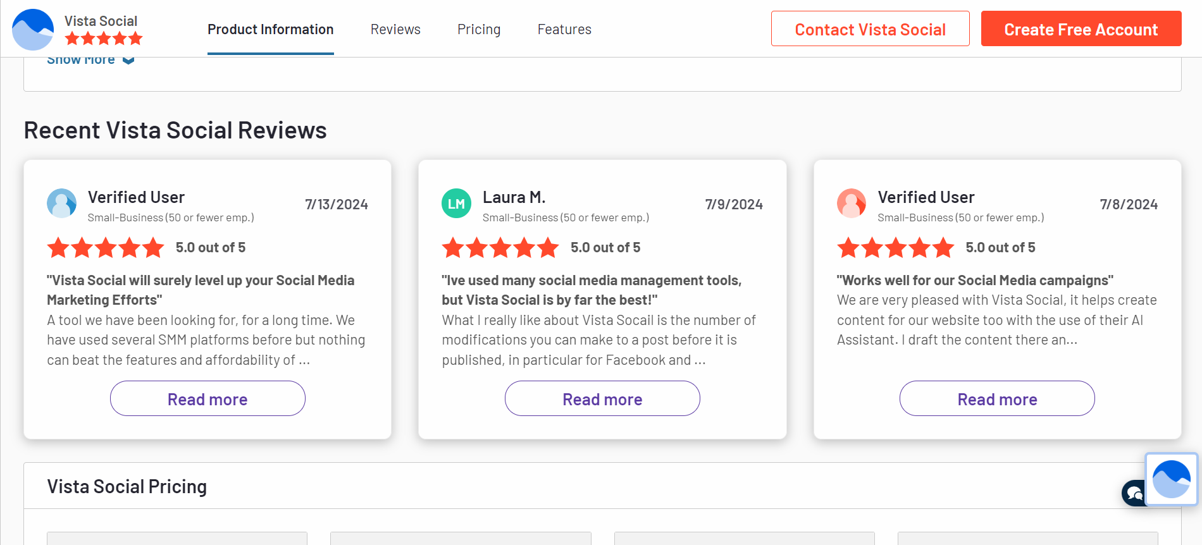
Task: Switch to the Reviews tab
Action: tap(395, 30)
